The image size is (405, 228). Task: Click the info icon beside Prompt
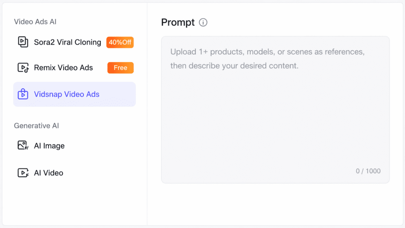(203, 23)
